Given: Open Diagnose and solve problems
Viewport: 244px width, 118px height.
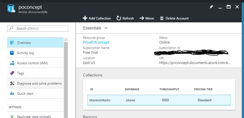Looking at the screenshot, I should (x=35, y=83).
